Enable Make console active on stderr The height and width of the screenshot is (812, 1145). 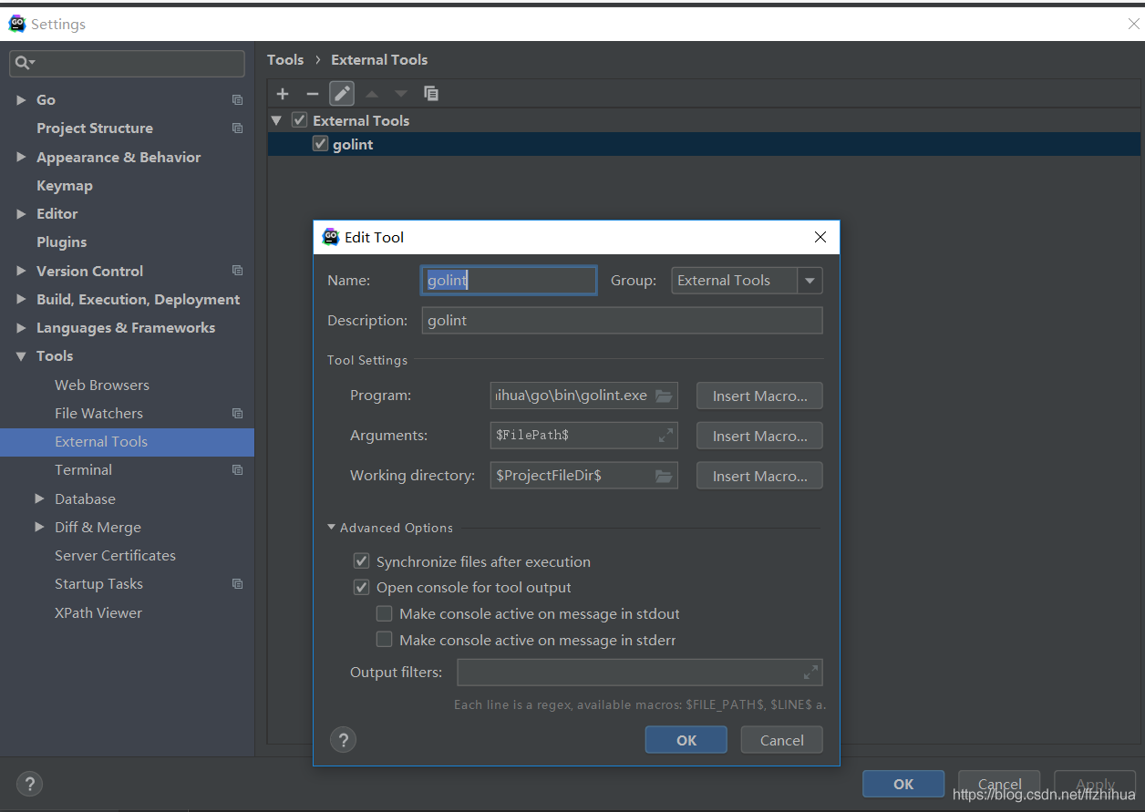[x=385, y=640]
